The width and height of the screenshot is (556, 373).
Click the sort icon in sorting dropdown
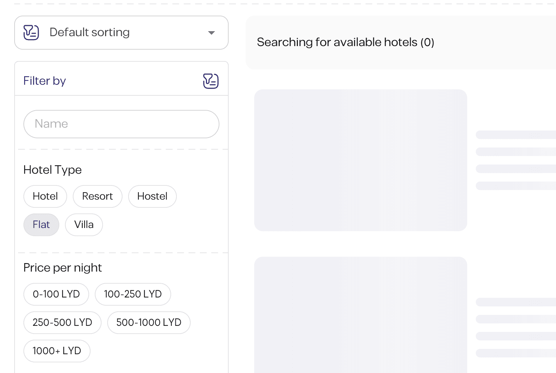point(31,33)
